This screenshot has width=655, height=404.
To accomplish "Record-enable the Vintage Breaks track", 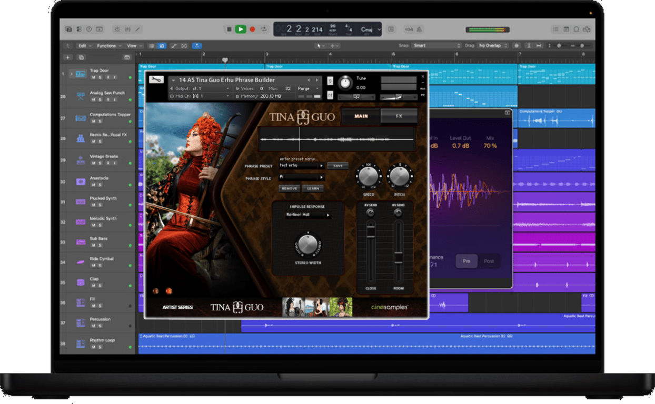I will click(107, 163).
